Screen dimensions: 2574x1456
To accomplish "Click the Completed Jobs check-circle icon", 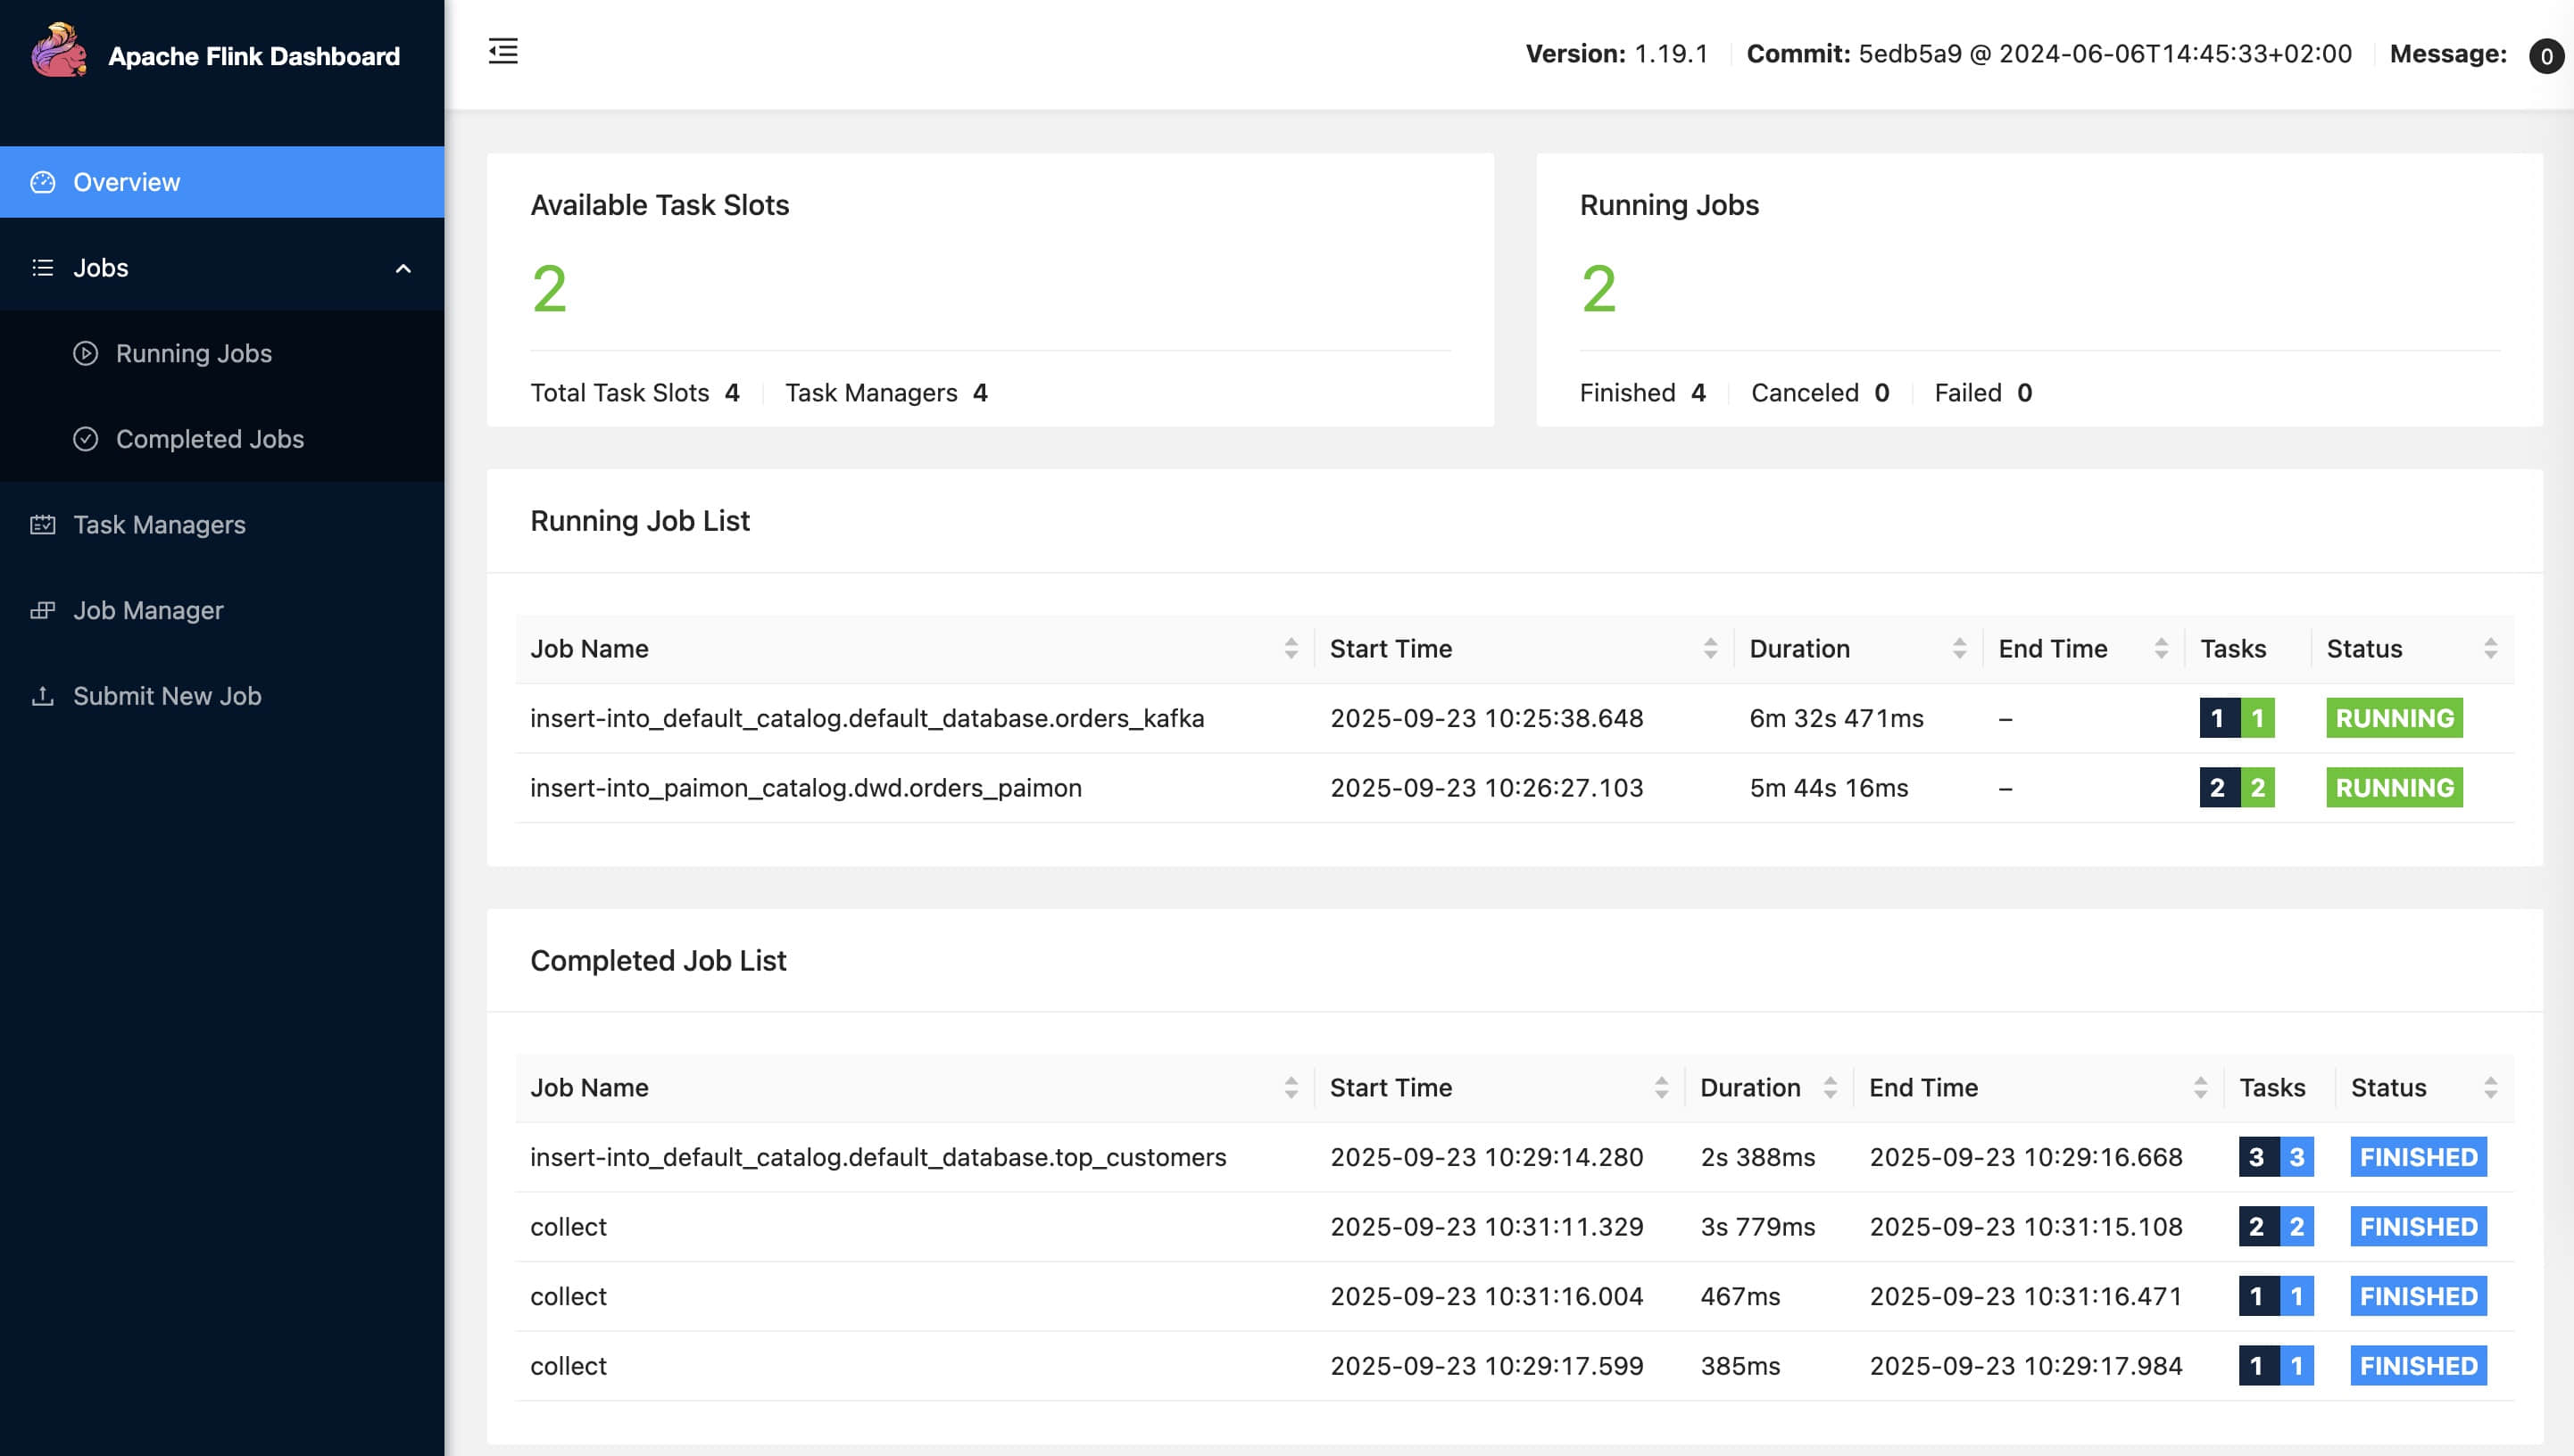I will click(86, 439).
